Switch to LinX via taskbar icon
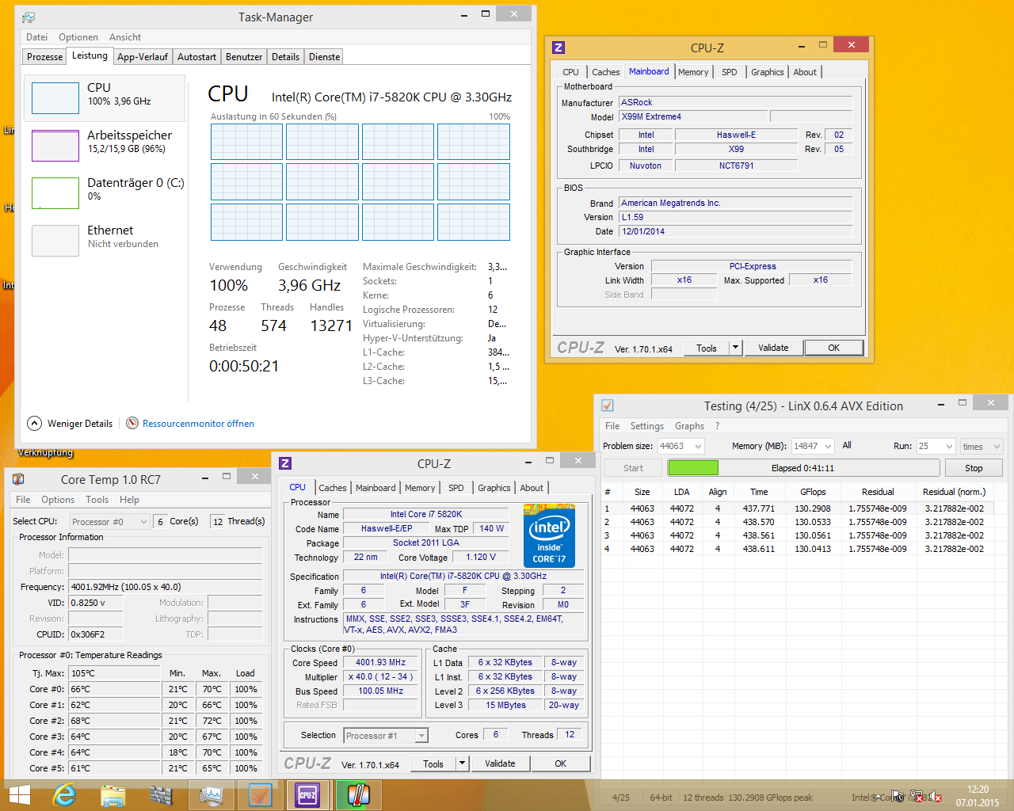Screen dimensions: 1014x811 coord(260,795)
